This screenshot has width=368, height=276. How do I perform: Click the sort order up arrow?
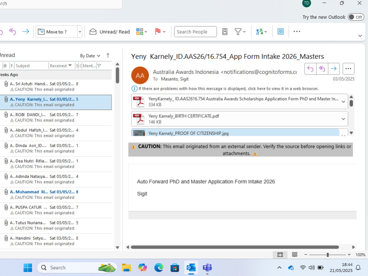pos(108,56)
